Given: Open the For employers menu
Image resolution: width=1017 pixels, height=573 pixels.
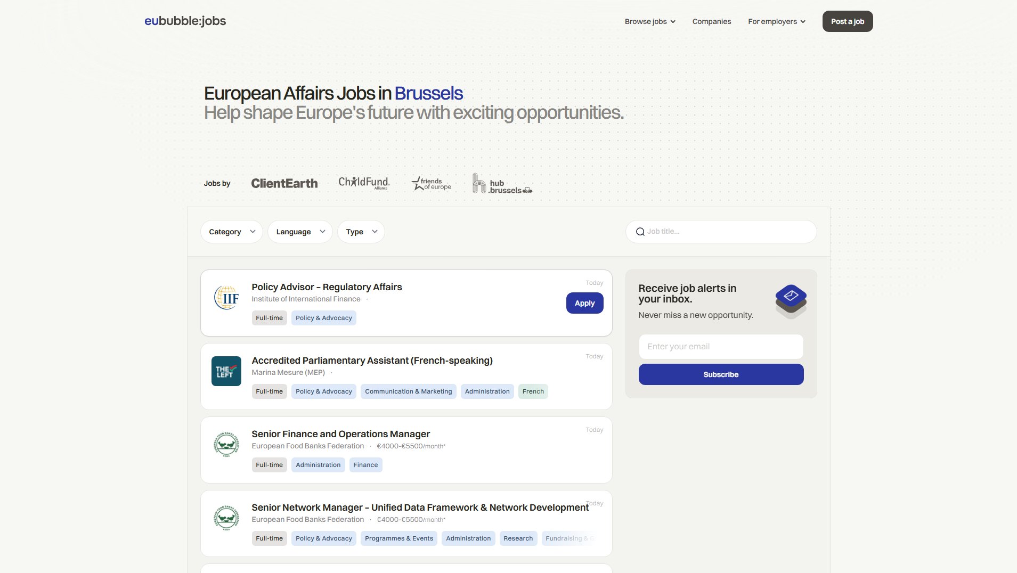Looking at the screenshot, I should [776, 21].
